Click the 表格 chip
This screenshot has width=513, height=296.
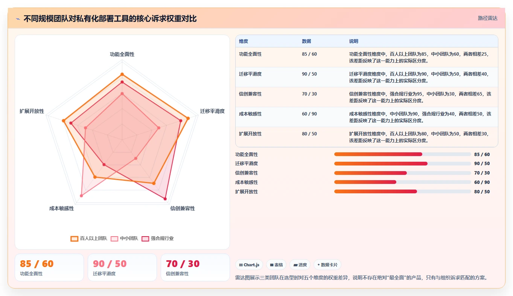tap(276, 265)
